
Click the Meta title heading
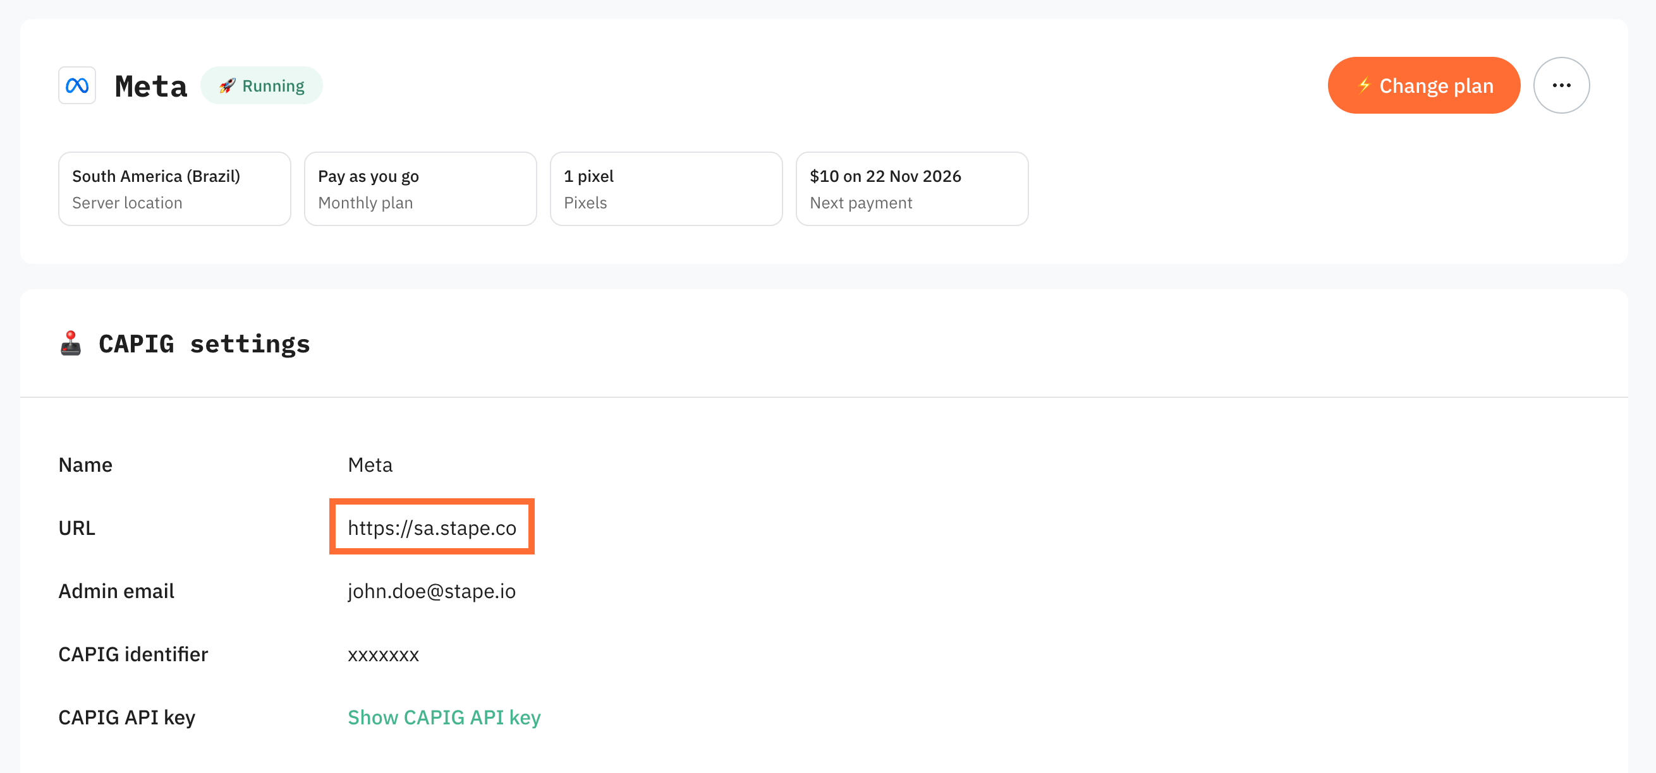pos(151,86)
